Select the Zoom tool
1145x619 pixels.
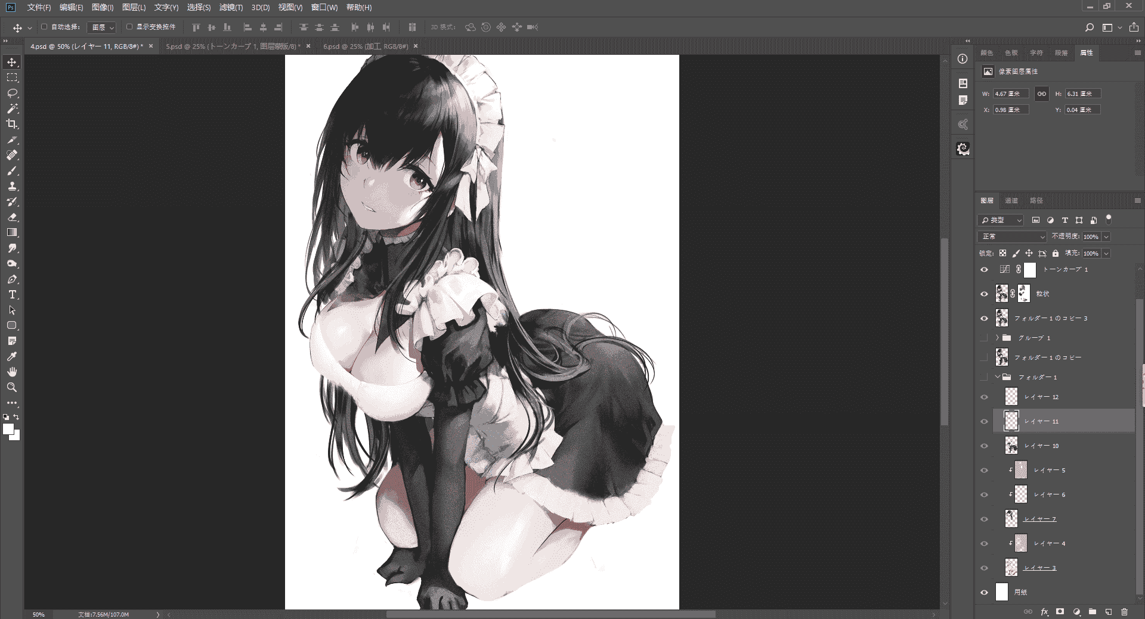[12, 387]
